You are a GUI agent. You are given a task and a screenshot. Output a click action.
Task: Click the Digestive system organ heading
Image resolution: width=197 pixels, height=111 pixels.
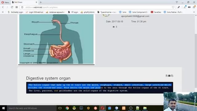tap(48, 78)
